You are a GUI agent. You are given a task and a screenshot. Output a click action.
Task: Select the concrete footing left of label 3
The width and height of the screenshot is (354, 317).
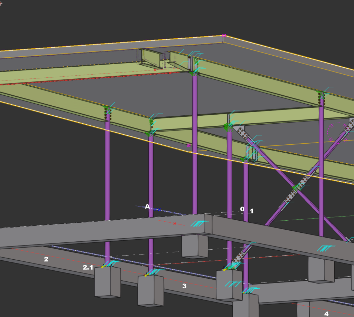tap(150, 289)
